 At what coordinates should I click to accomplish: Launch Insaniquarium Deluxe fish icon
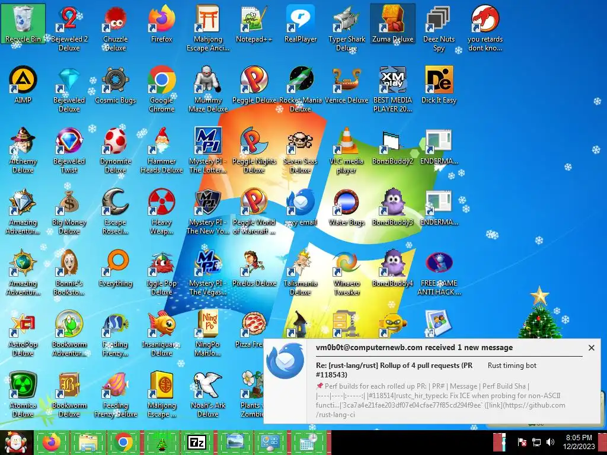point(161,334)
